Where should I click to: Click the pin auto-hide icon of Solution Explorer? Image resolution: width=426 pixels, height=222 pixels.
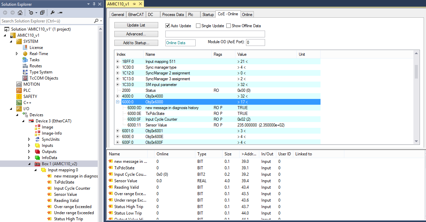(94, 4)
